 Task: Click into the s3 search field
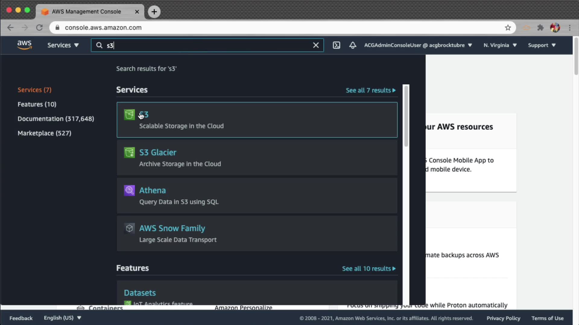(x=205, y=45)
